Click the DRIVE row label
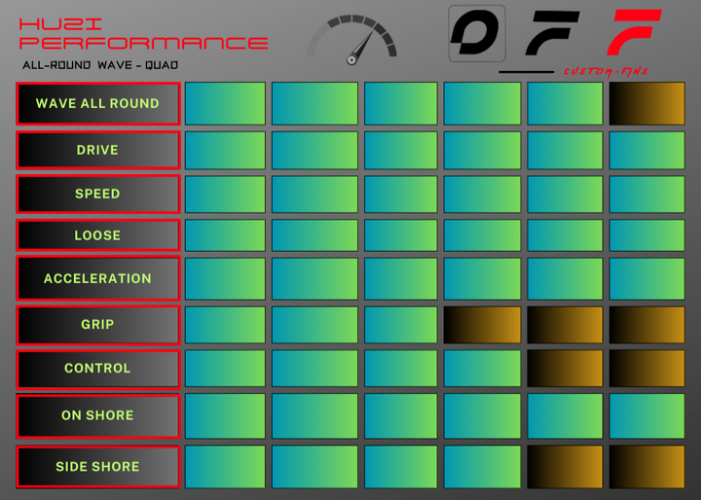This screenshot has width=701, height=500. tap(97, 150)
